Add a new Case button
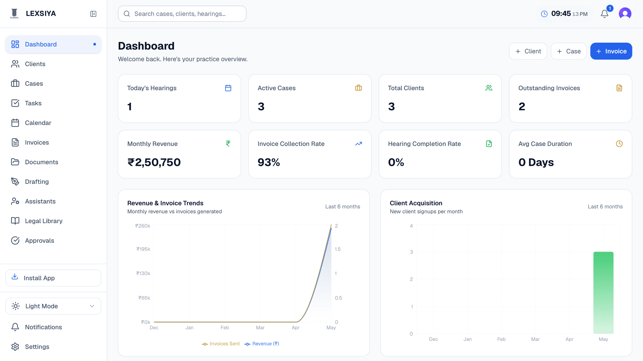Image resolution: width=643 pixels, height=361 pixels. 569,51
